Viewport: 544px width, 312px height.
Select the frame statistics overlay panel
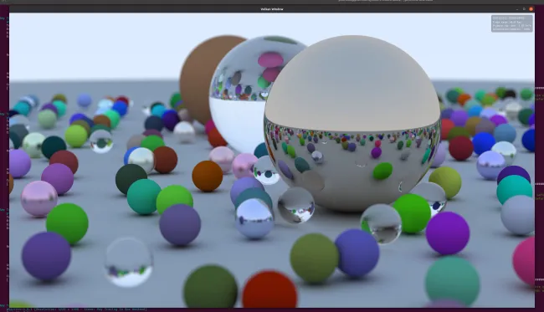tap(511, 23)
